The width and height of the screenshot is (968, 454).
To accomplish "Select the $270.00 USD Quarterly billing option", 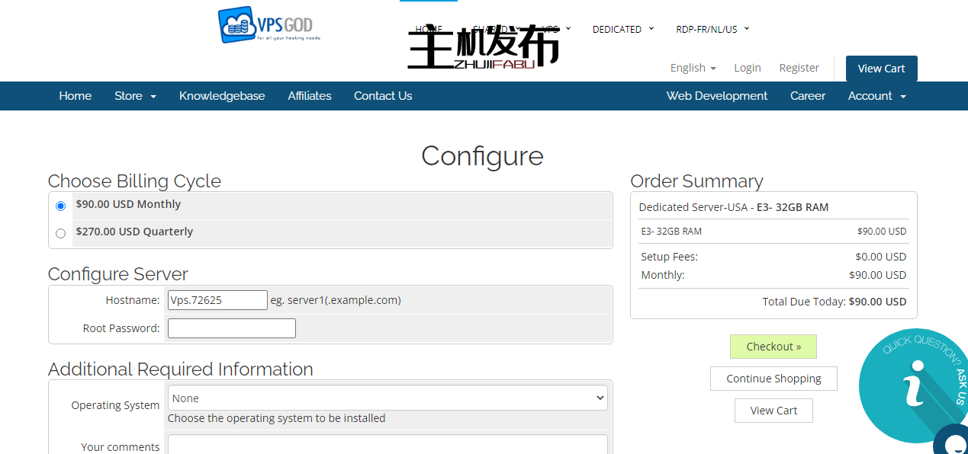I will pos(61,233).
